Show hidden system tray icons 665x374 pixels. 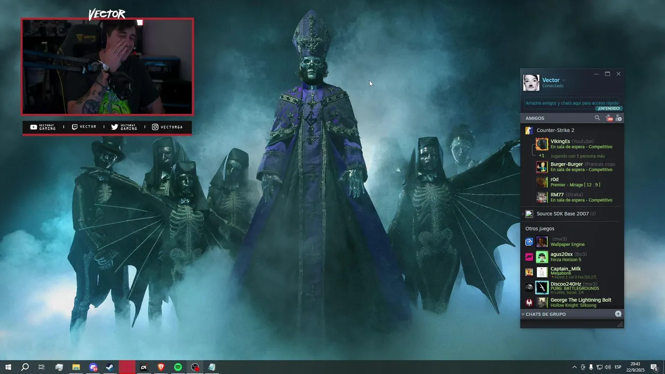[x=574, y=367]
